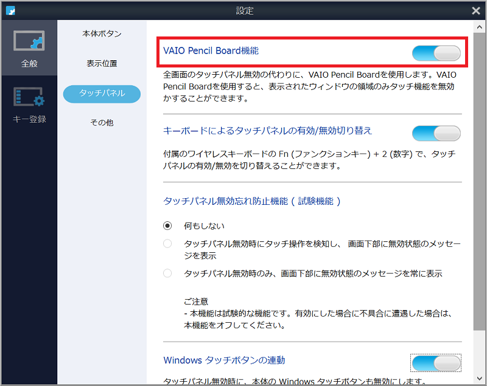The width and height of the screenshot is (487, 386).
Task: Click the app icon in the title bar
Action: click(10, 10)
